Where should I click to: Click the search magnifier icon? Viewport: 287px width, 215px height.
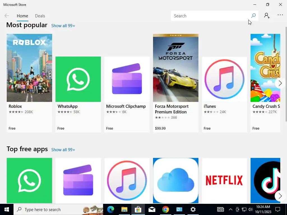coord(253,16)
